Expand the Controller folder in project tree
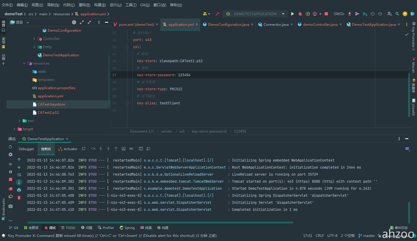Screen dimensions: 417x241 click(x=34, y=39)
